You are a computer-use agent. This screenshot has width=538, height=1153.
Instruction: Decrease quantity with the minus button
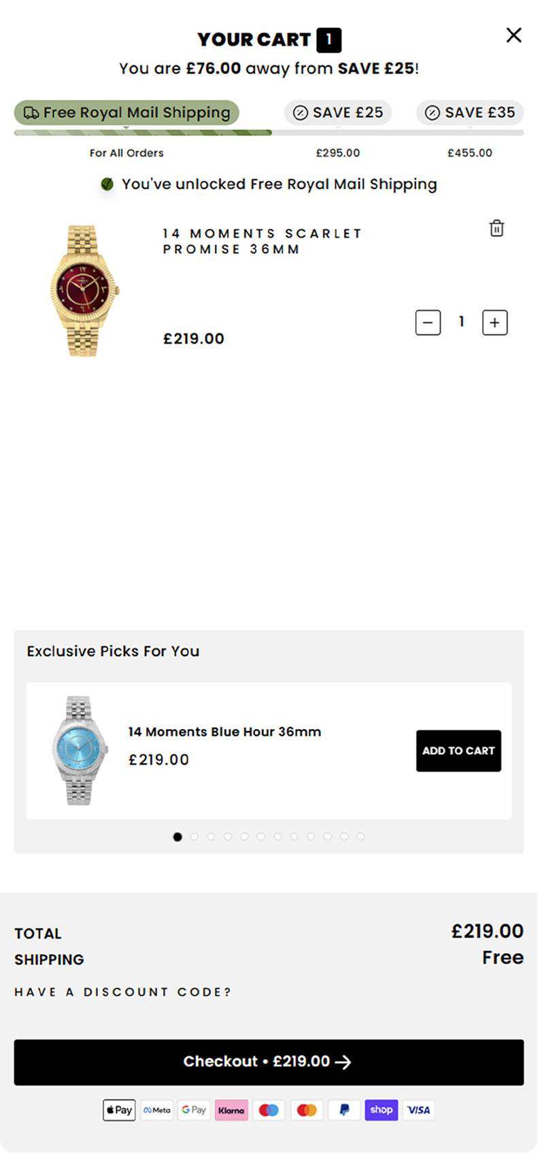click(x=428, y=323)
